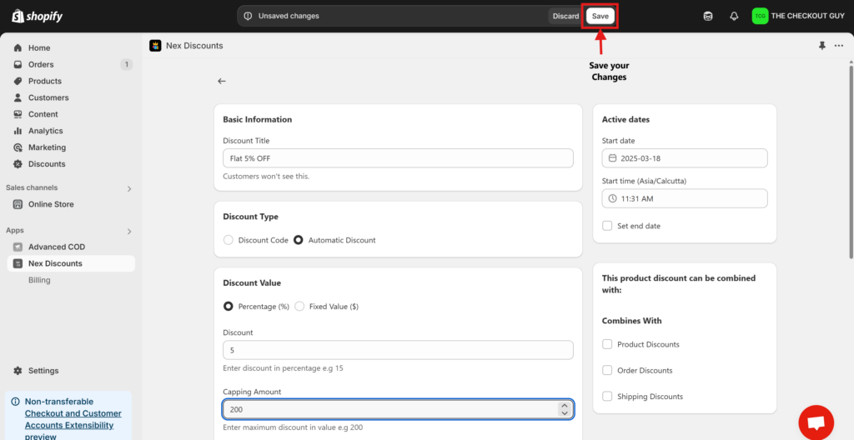Open the three-dot more options menu
This screenshot has width=854, height=440.
(x=839, y=46)
